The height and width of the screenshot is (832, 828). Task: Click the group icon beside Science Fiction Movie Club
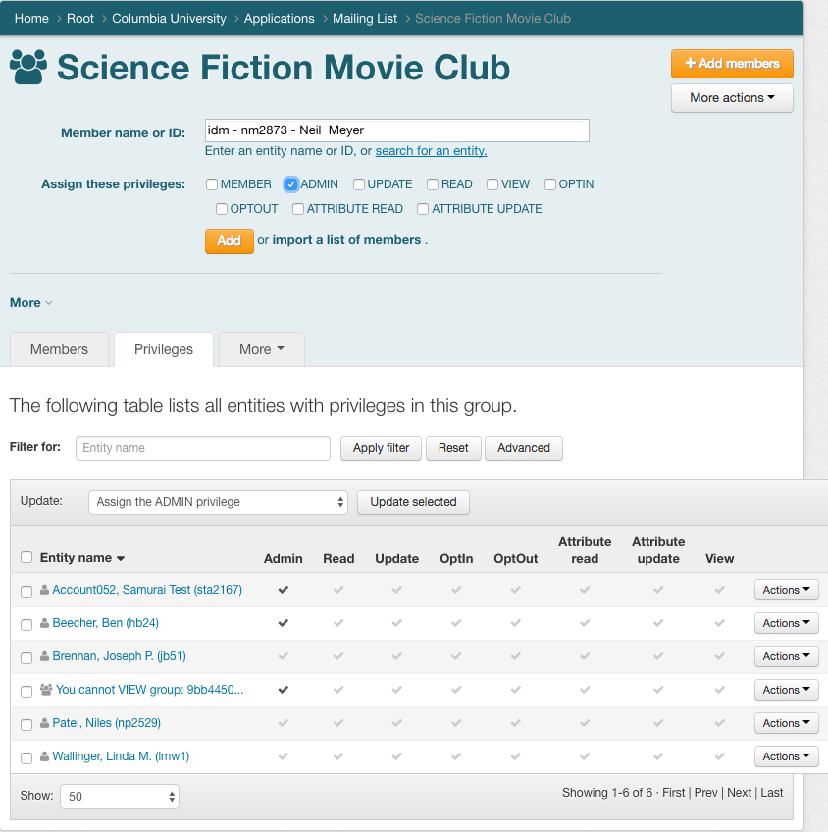tap(28, 67)
